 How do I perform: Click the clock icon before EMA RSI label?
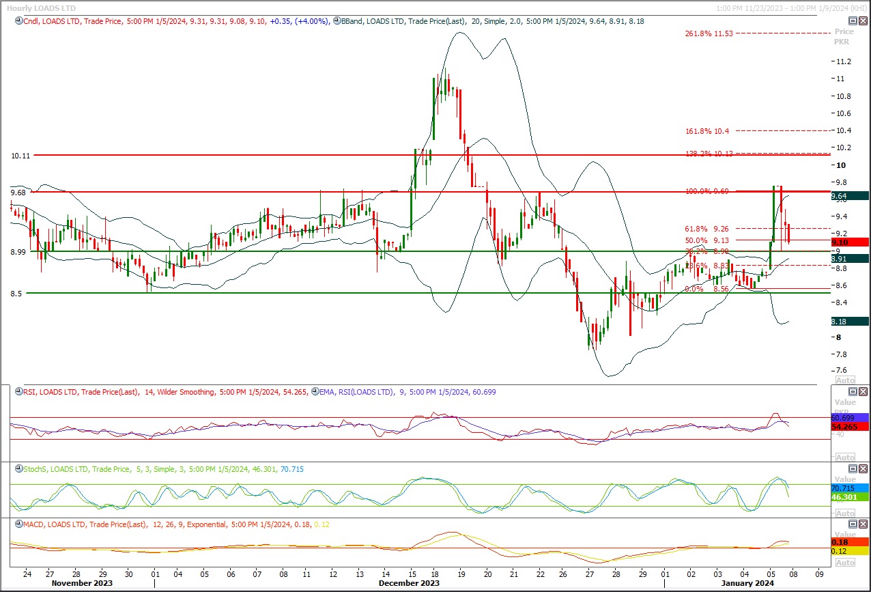315,392
